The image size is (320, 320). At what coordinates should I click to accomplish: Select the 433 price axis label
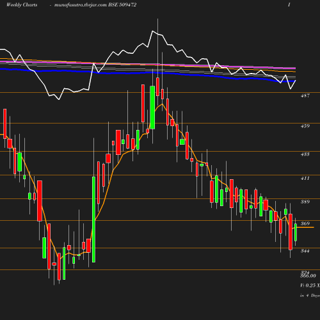(305, 154)
